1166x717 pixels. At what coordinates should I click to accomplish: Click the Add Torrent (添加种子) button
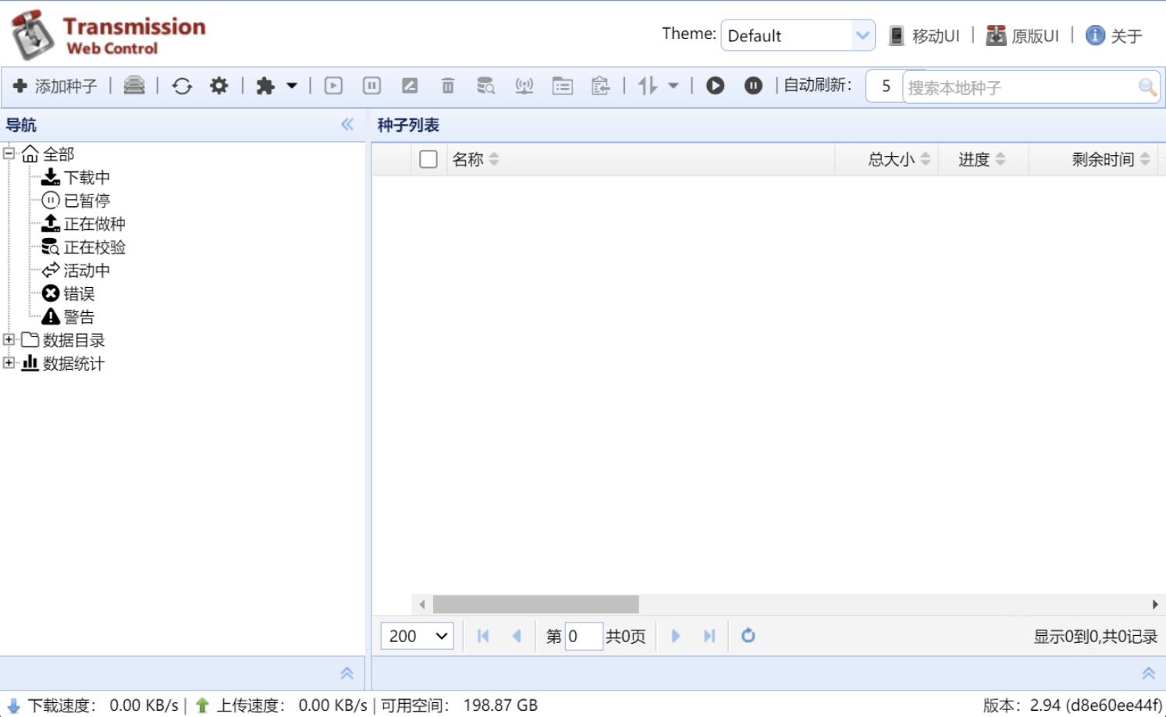[x=55, y=86]
